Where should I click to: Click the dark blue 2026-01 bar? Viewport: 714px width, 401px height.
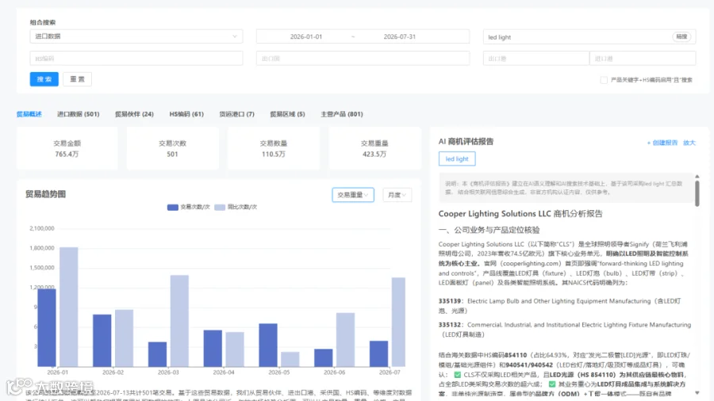point(47,327)
